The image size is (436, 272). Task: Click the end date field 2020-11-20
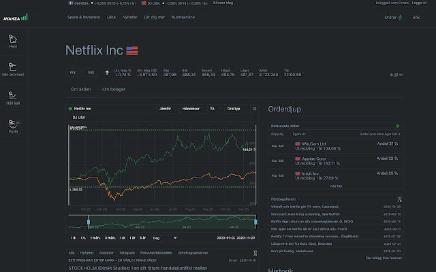point(246,238)
